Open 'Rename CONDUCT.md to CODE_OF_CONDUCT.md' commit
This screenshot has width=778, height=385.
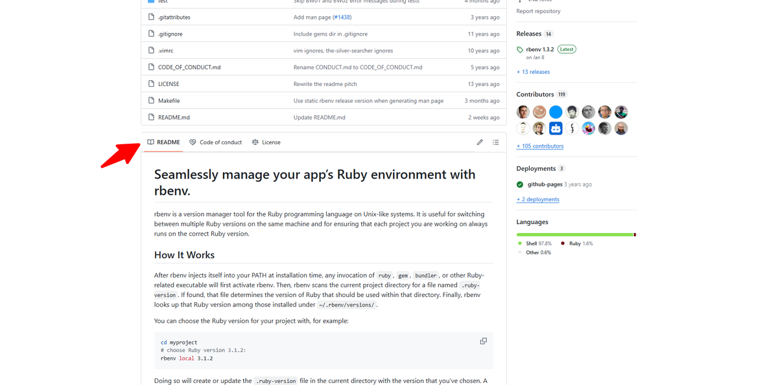click(x=358, y=67)
